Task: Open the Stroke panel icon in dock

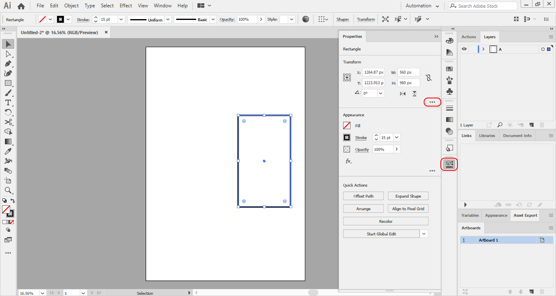Action: (x=449, y=108)
